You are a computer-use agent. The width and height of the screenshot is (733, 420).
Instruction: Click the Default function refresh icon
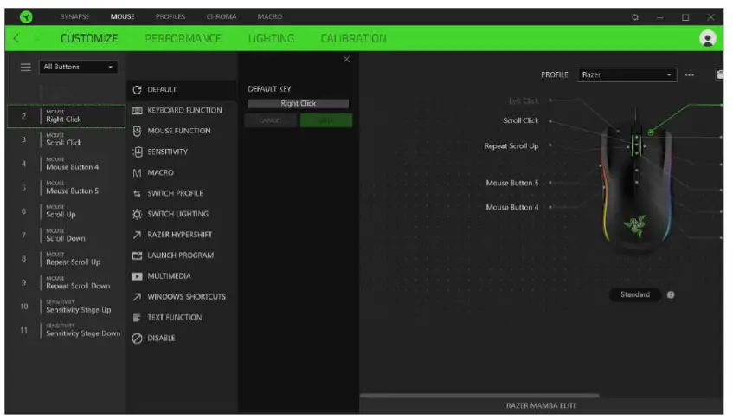(137, 90)
